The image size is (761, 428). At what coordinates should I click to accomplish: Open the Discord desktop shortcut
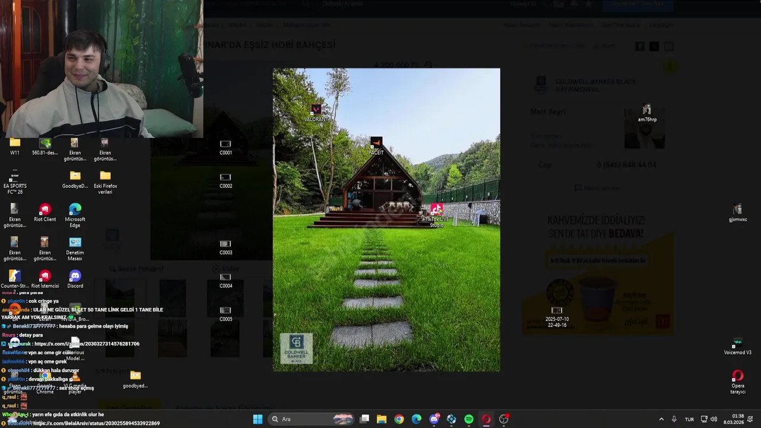[75, 279]
